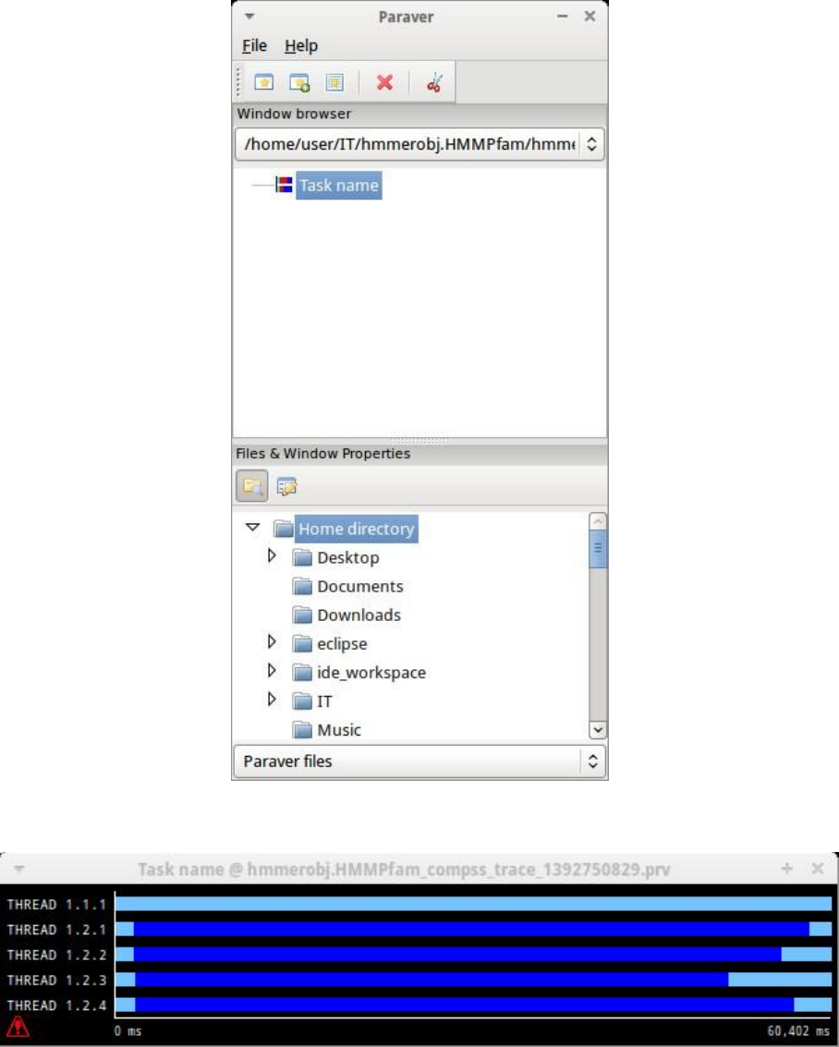Click the red warning triangle in timeline
839x1047 pixels.
point(18,1027)
